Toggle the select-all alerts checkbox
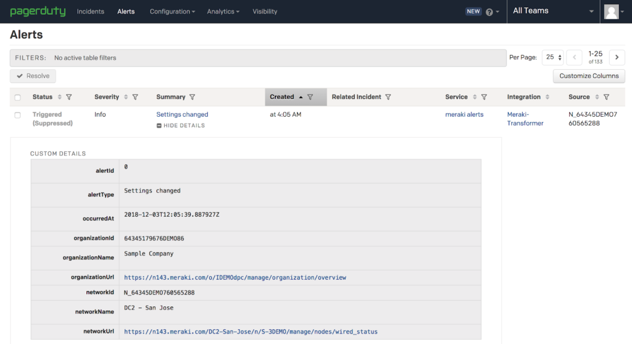The height and width of the screenshot is (344, 632). point(18,97)
